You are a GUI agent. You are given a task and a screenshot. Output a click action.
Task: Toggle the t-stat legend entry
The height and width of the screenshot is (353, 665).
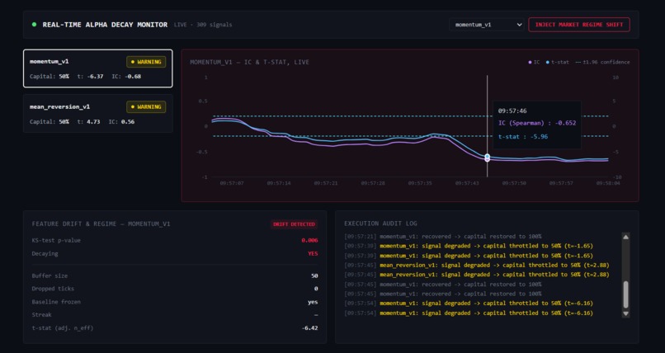pos(558,63)
